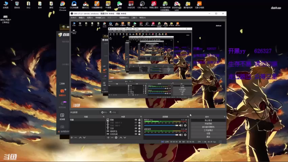Open 桌面音频 track gear menu
Image resolution: width=288 pixels, height=162 pixels.
pyautogui.click(x=185, y=135)
